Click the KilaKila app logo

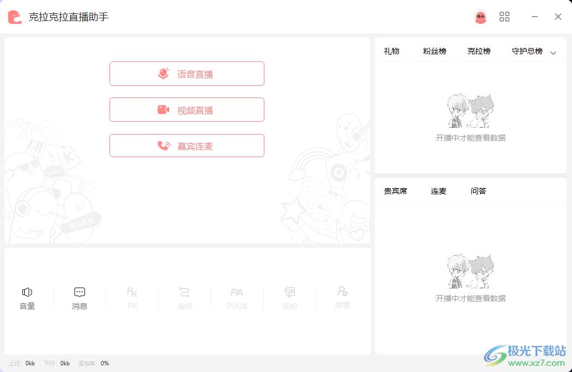click(13, 17)
